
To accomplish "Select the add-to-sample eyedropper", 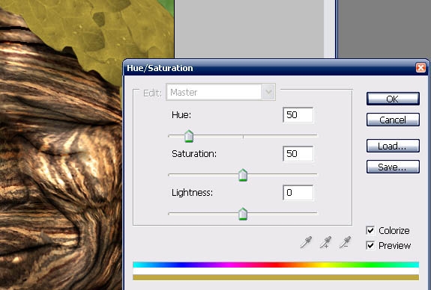I will pyautogui.click(x=325, y=242).
